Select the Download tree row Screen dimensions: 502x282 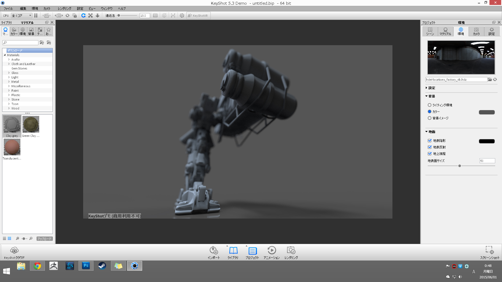27,50
